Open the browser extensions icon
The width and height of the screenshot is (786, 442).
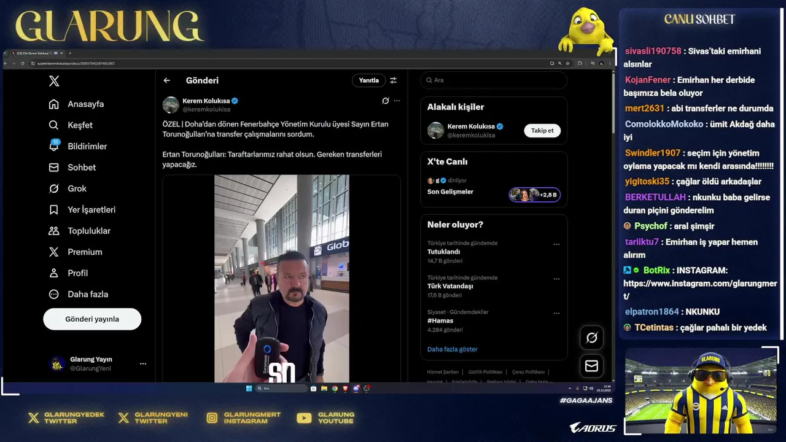[580, 63]
